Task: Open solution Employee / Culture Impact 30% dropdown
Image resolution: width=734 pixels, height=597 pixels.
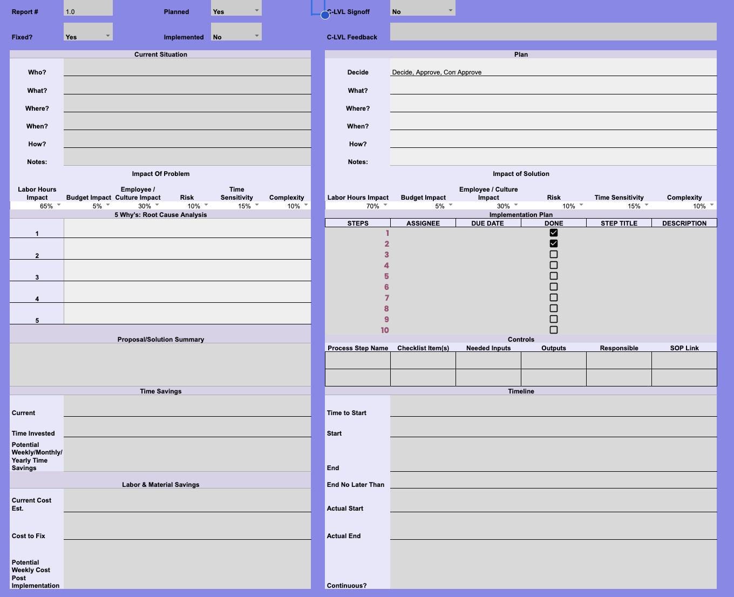Action: (x=516, y=205)
